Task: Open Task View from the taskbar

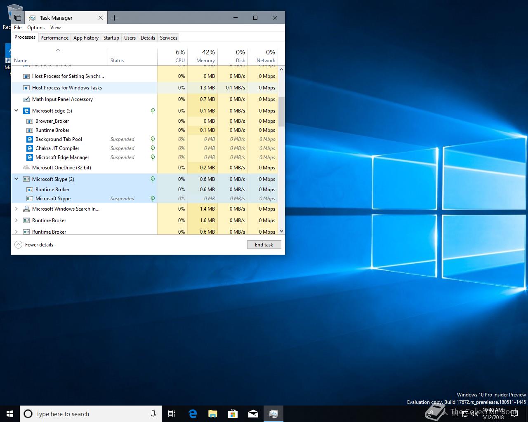Action: point(172,414)
